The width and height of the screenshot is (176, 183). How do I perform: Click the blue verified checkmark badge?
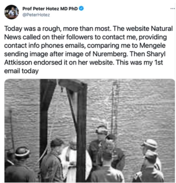click(x=81, y=9)
